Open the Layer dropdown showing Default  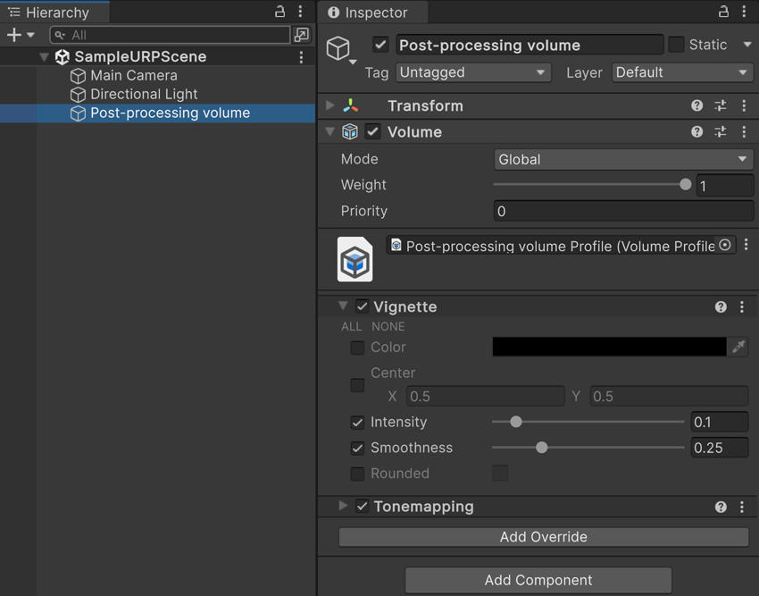[x=681, y=72]
